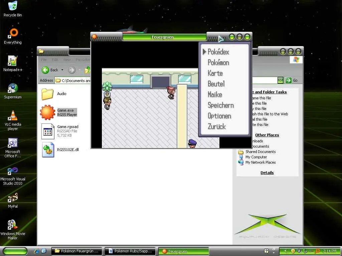Click the grey Forward arrow in Explorer

click(71, 70)
